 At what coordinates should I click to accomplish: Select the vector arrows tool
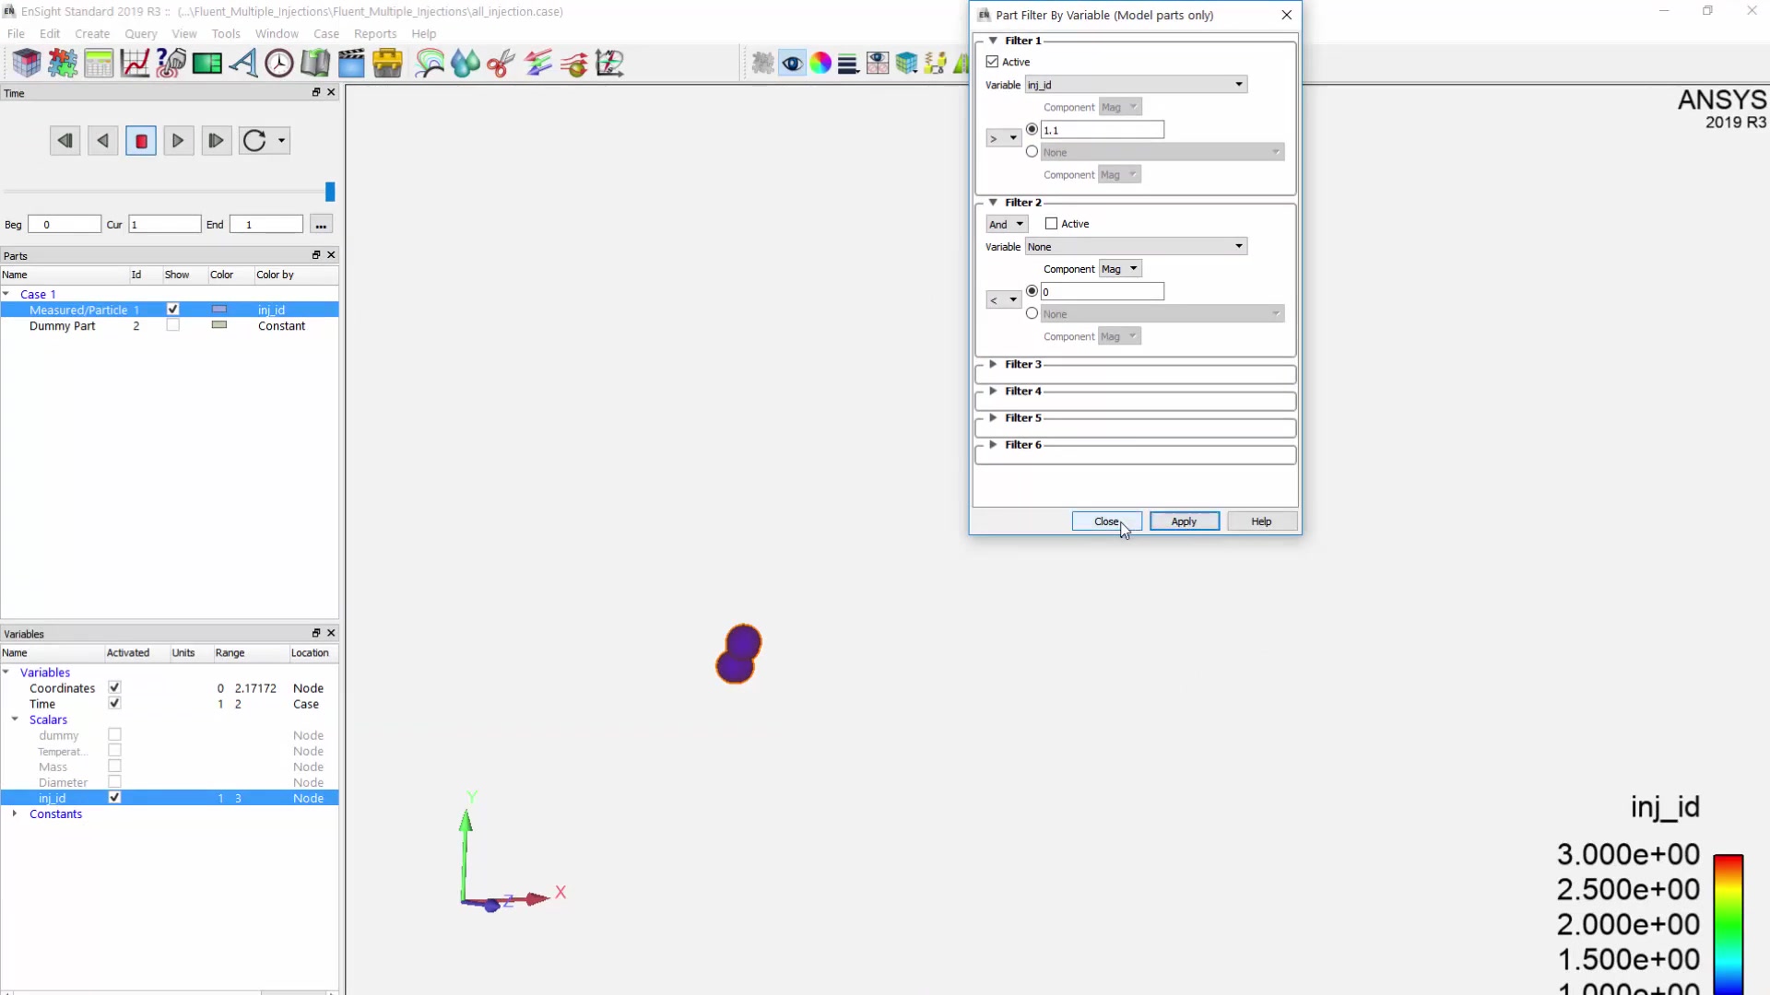[x=537, y=62]
